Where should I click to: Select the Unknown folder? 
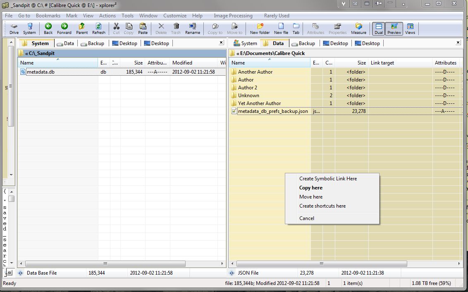(248, 96)
